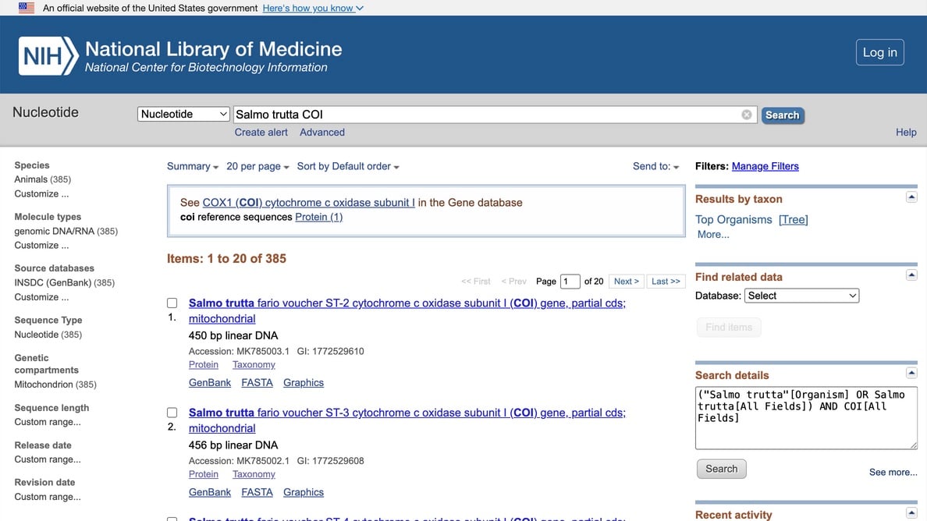Viewport: 927px width, 521px height.
Task: Open Graphics link for MK785002.1
Action: click(304, 492)
